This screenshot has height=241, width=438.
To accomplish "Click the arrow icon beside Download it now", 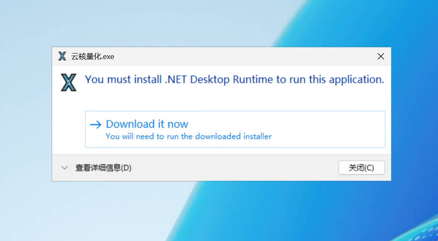I will tap(96, 124).
